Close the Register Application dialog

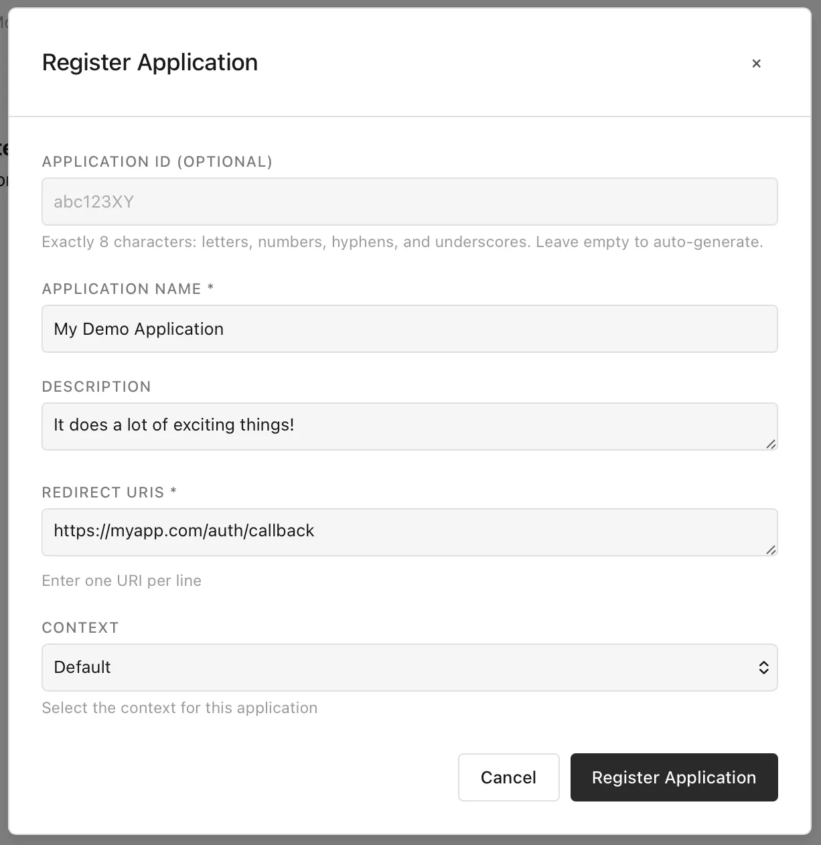756,63
